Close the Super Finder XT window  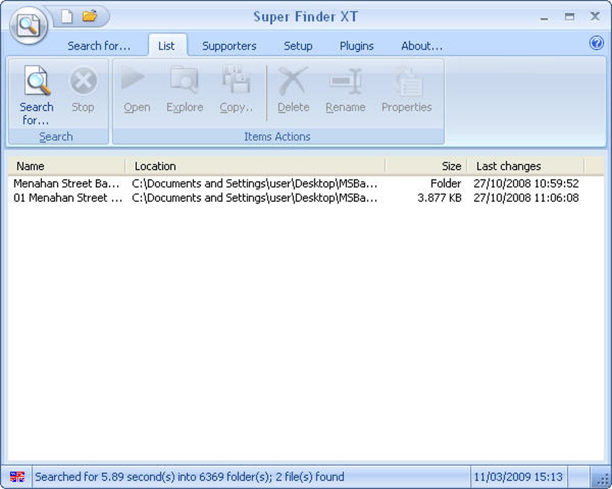(595, 16)
